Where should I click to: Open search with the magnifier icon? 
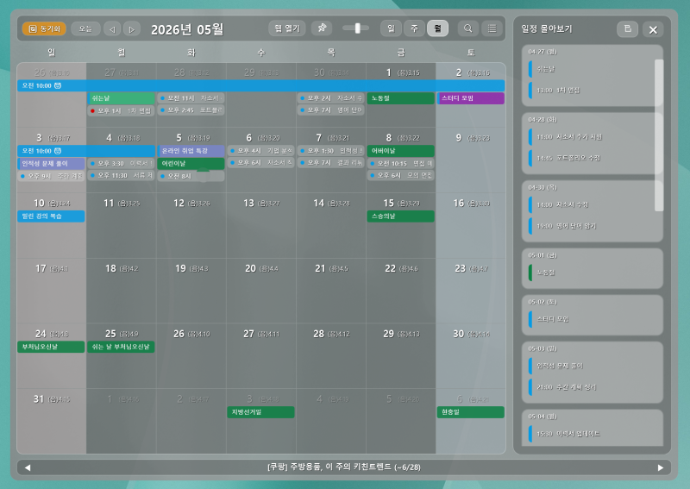[467, 28]
